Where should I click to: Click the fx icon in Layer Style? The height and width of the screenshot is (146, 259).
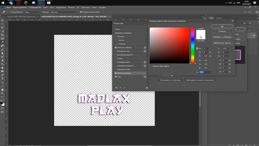(x=116, y=88)
